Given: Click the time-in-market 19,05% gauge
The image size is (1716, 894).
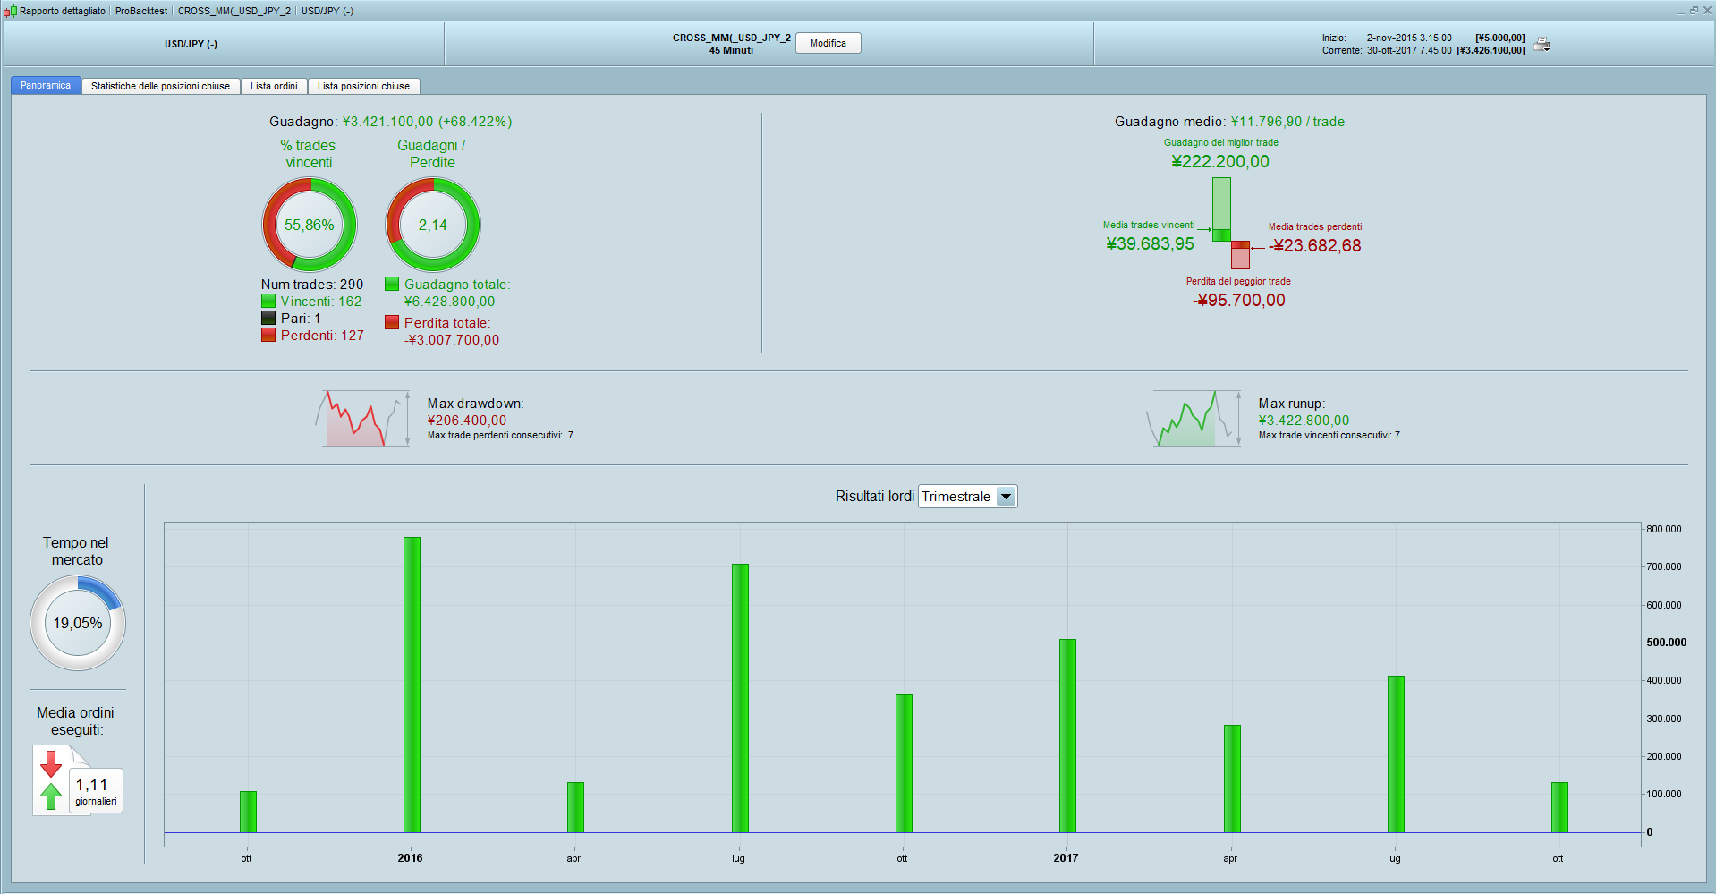Looking at the screenshot, I should click(78, 623).
